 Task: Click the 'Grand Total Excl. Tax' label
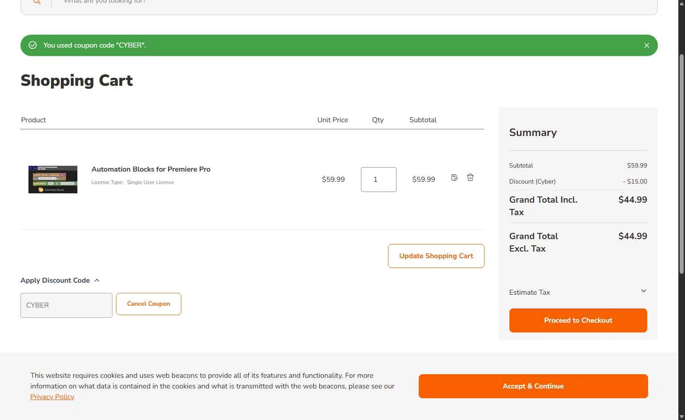(533, 242)
